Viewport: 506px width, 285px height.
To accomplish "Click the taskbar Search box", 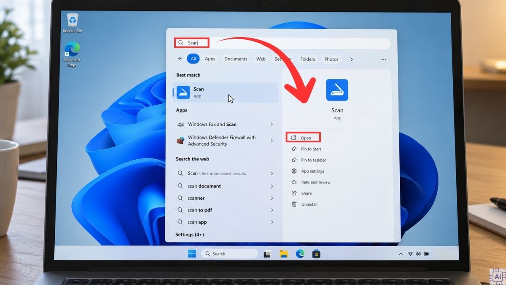I will [x=229, y=254].
